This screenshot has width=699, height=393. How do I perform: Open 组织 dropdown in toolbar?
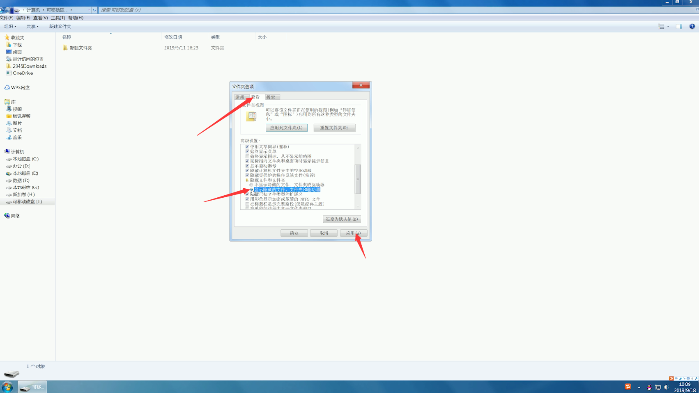tap(10, 26)
